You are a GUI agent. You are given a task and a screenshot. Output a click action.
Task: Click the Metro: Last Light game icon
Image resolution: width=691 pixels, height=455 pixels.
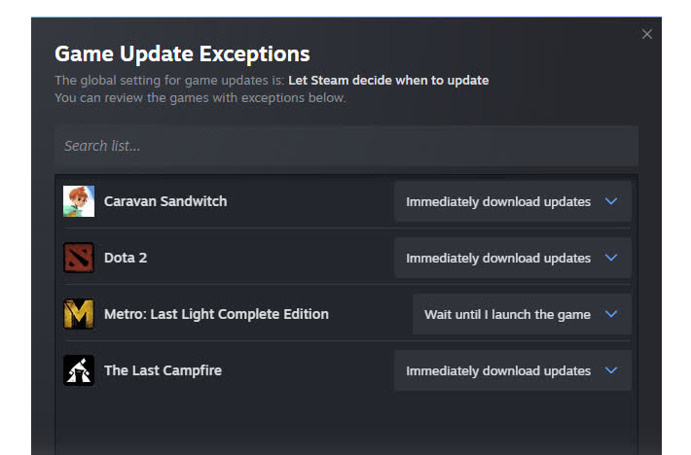click(x=79, y=314)
